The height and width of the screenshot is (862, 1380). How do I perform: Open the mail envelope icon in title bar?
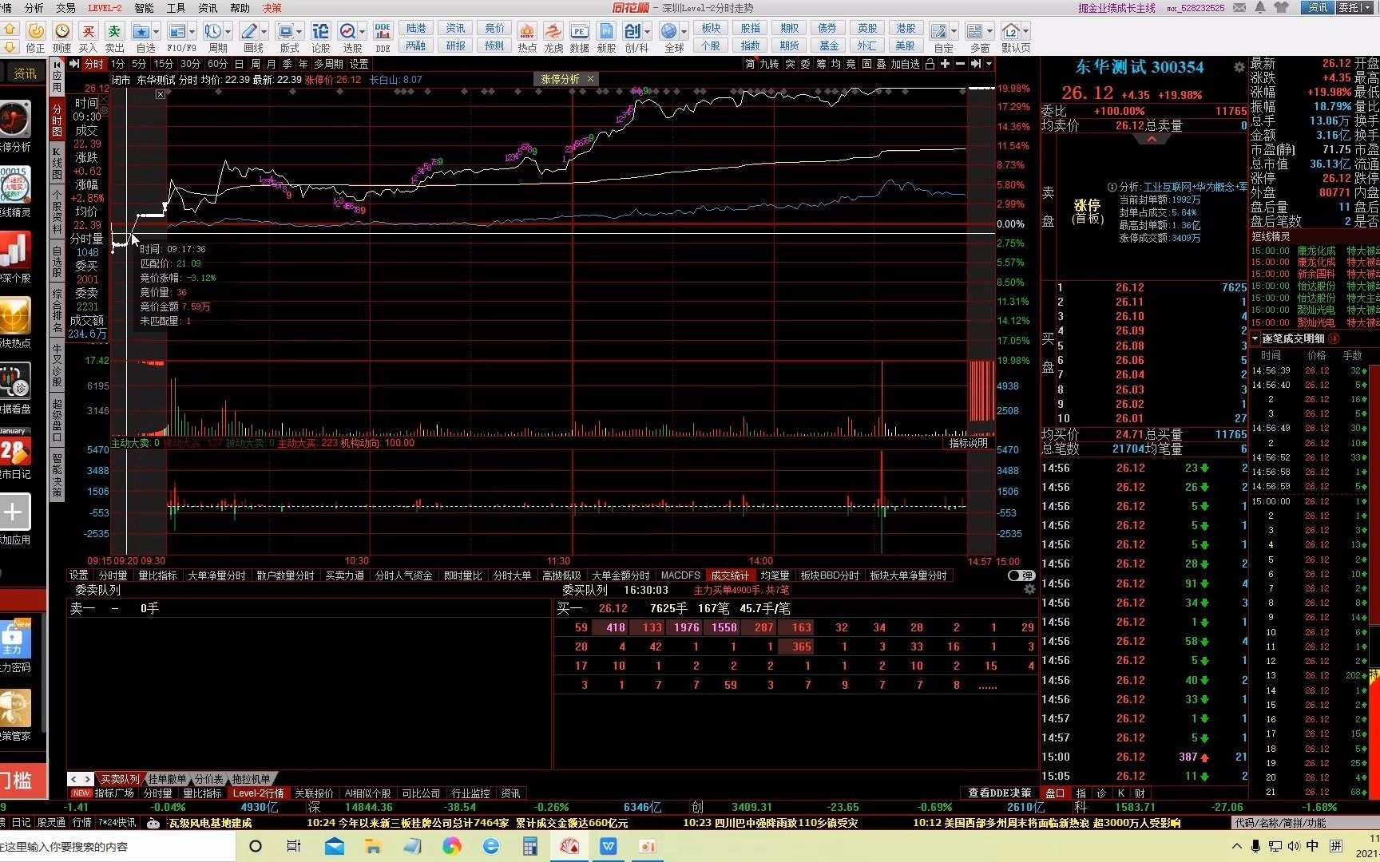tap(1239, 8)
